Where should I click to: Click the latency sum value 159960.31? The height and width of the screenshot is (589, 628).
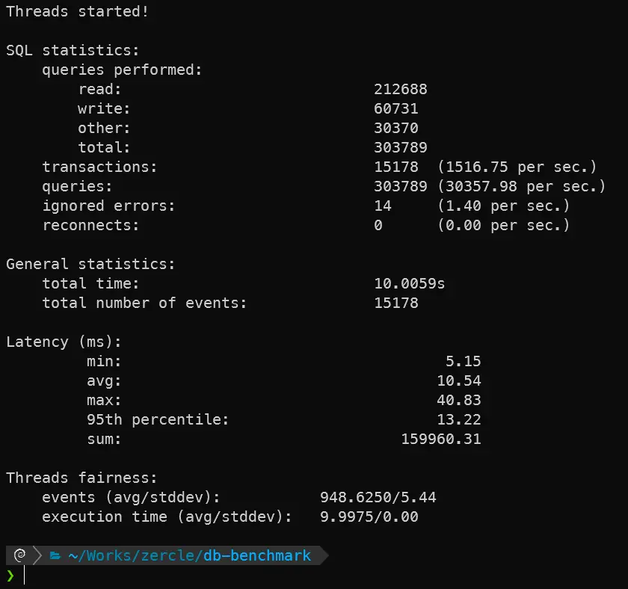(x=441, y=440)
